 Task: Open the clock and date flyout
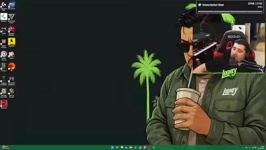tap(261, 147)
